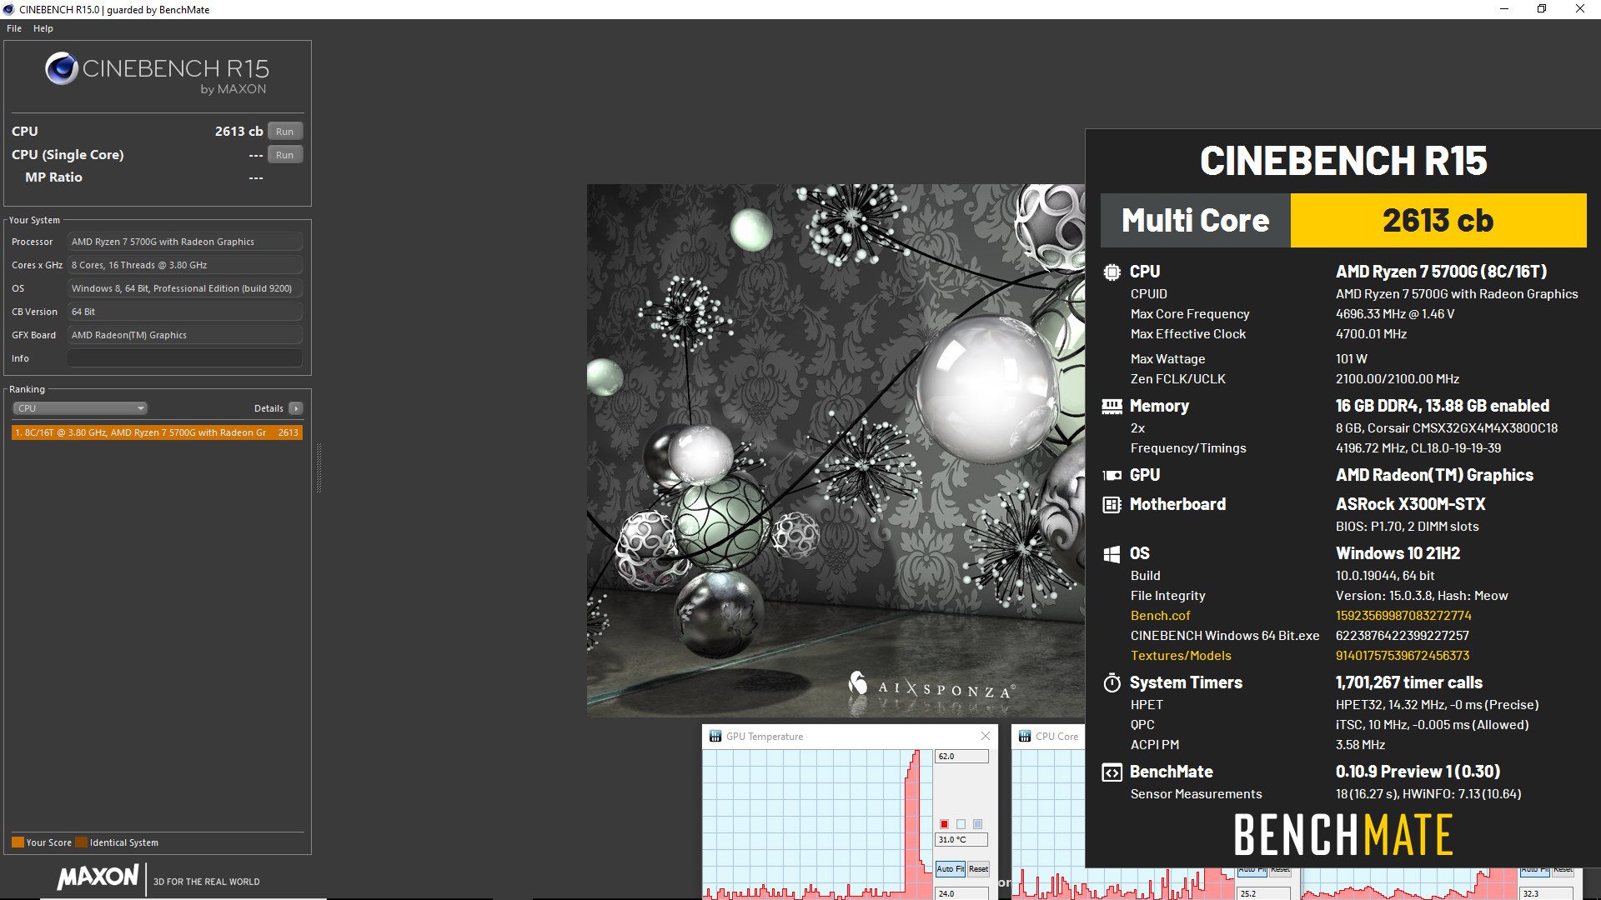Viewport: 1601px width, 900px height.
Task: Click the AMD Ryzen 7 5700G (8C/16T) heading
Action: point(1441,272)
